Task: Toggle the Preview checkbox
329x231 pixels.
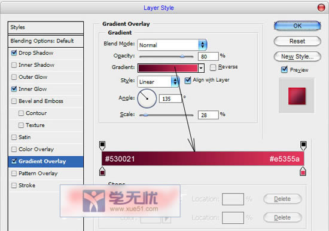Action: click(x=284, y=69)
